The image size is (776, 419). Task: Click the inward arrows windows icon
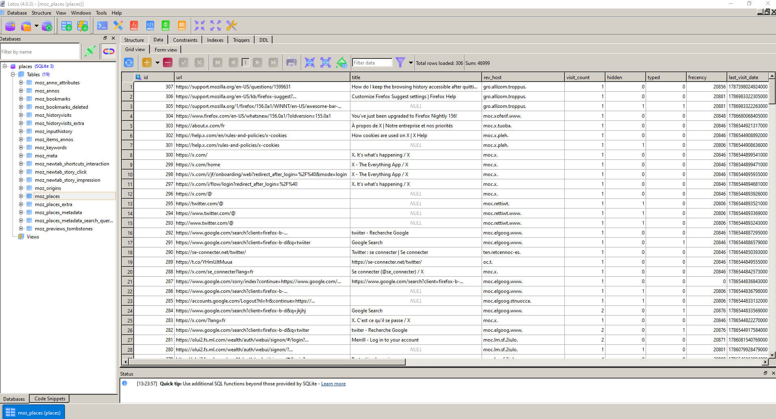click(200, 26)
